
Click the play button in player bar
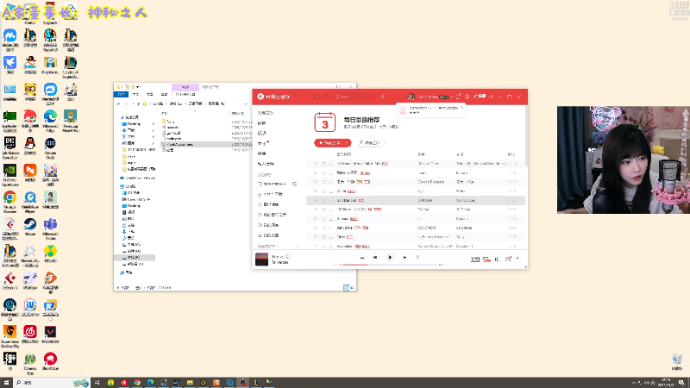[x=390, y=257]
